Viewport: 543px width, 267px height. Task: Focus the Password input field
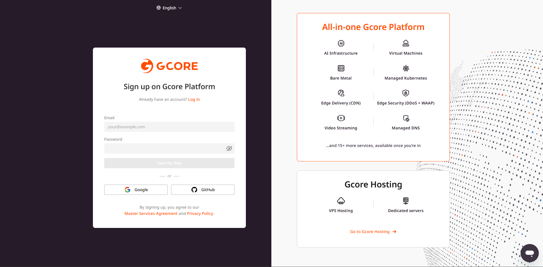click(169, 148)
